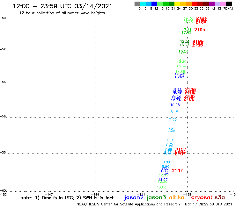The image size is (236, 207).
Task: Click the black swatch at the legend's end
Action: click(229, 4)
